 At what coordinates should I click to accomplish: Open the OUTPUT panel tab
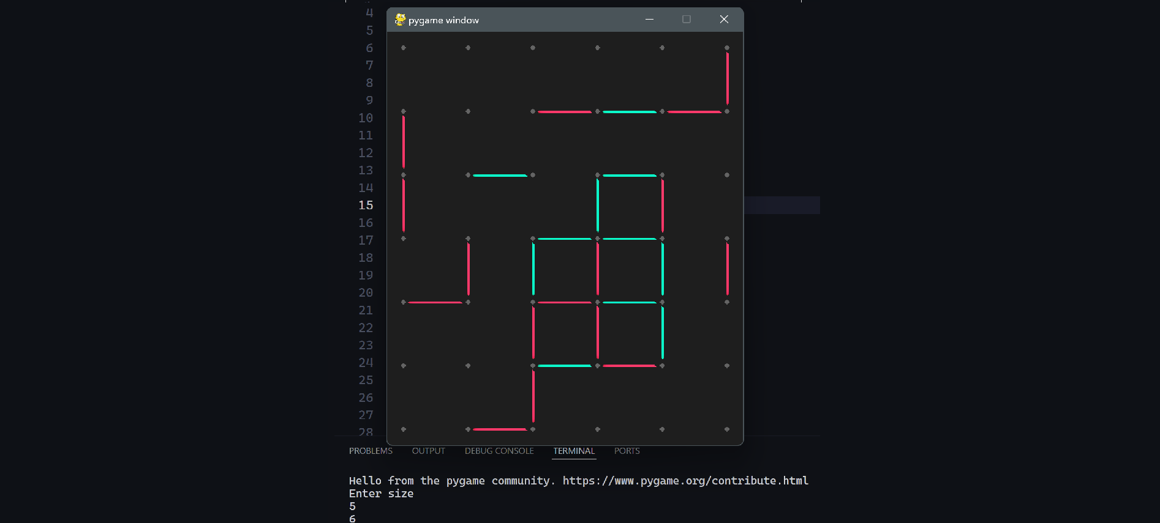click(428, 451)
